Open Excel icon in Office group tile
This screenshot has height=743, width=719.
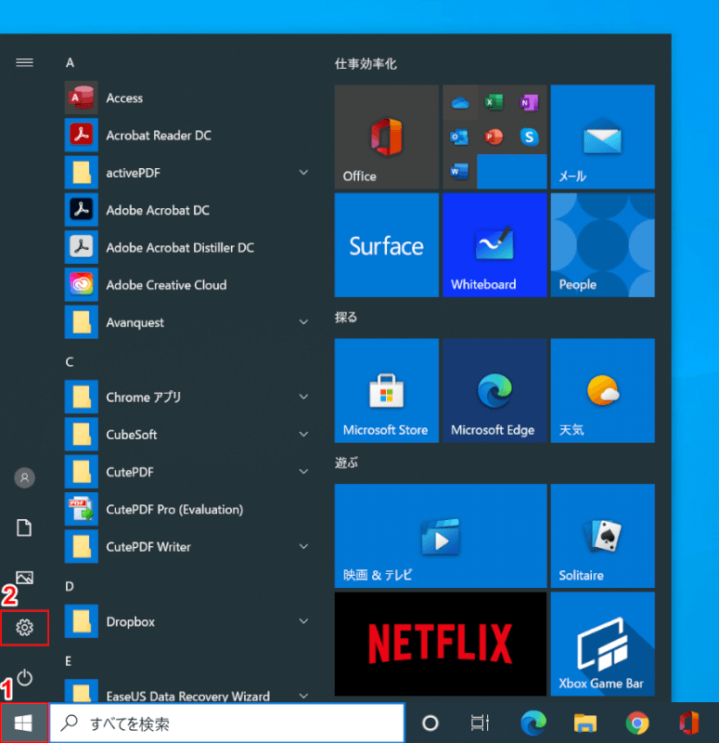coord(494,102)
